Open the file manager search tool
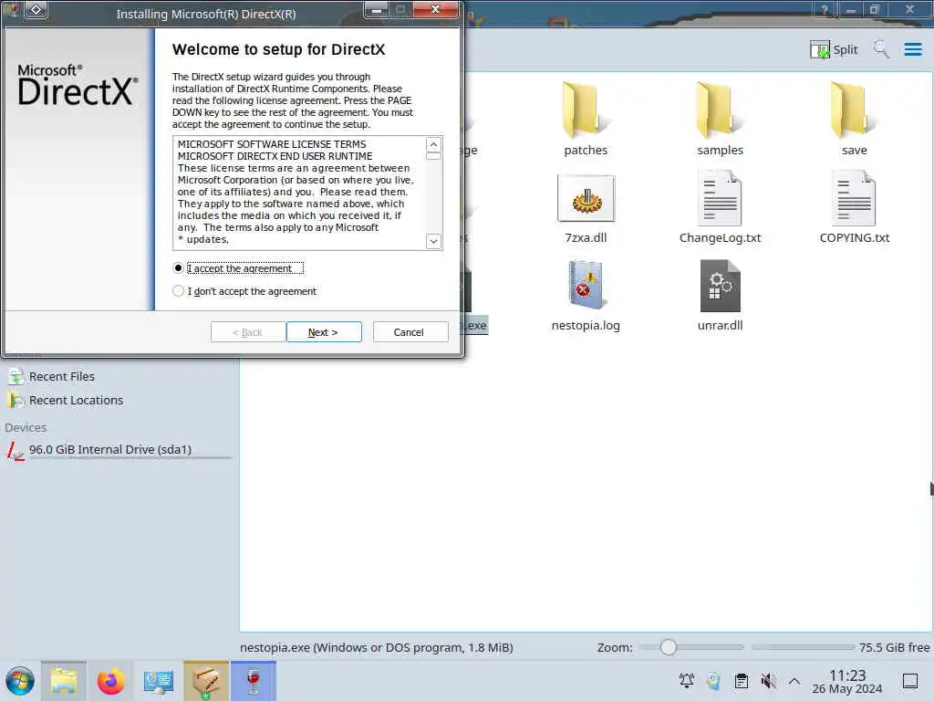 click(880, 49)
